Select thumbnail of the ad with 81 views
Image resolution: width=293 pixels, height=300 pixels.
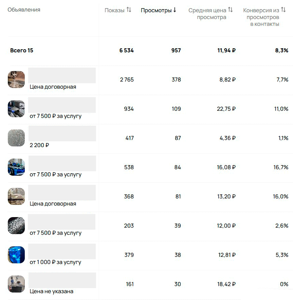16,196
